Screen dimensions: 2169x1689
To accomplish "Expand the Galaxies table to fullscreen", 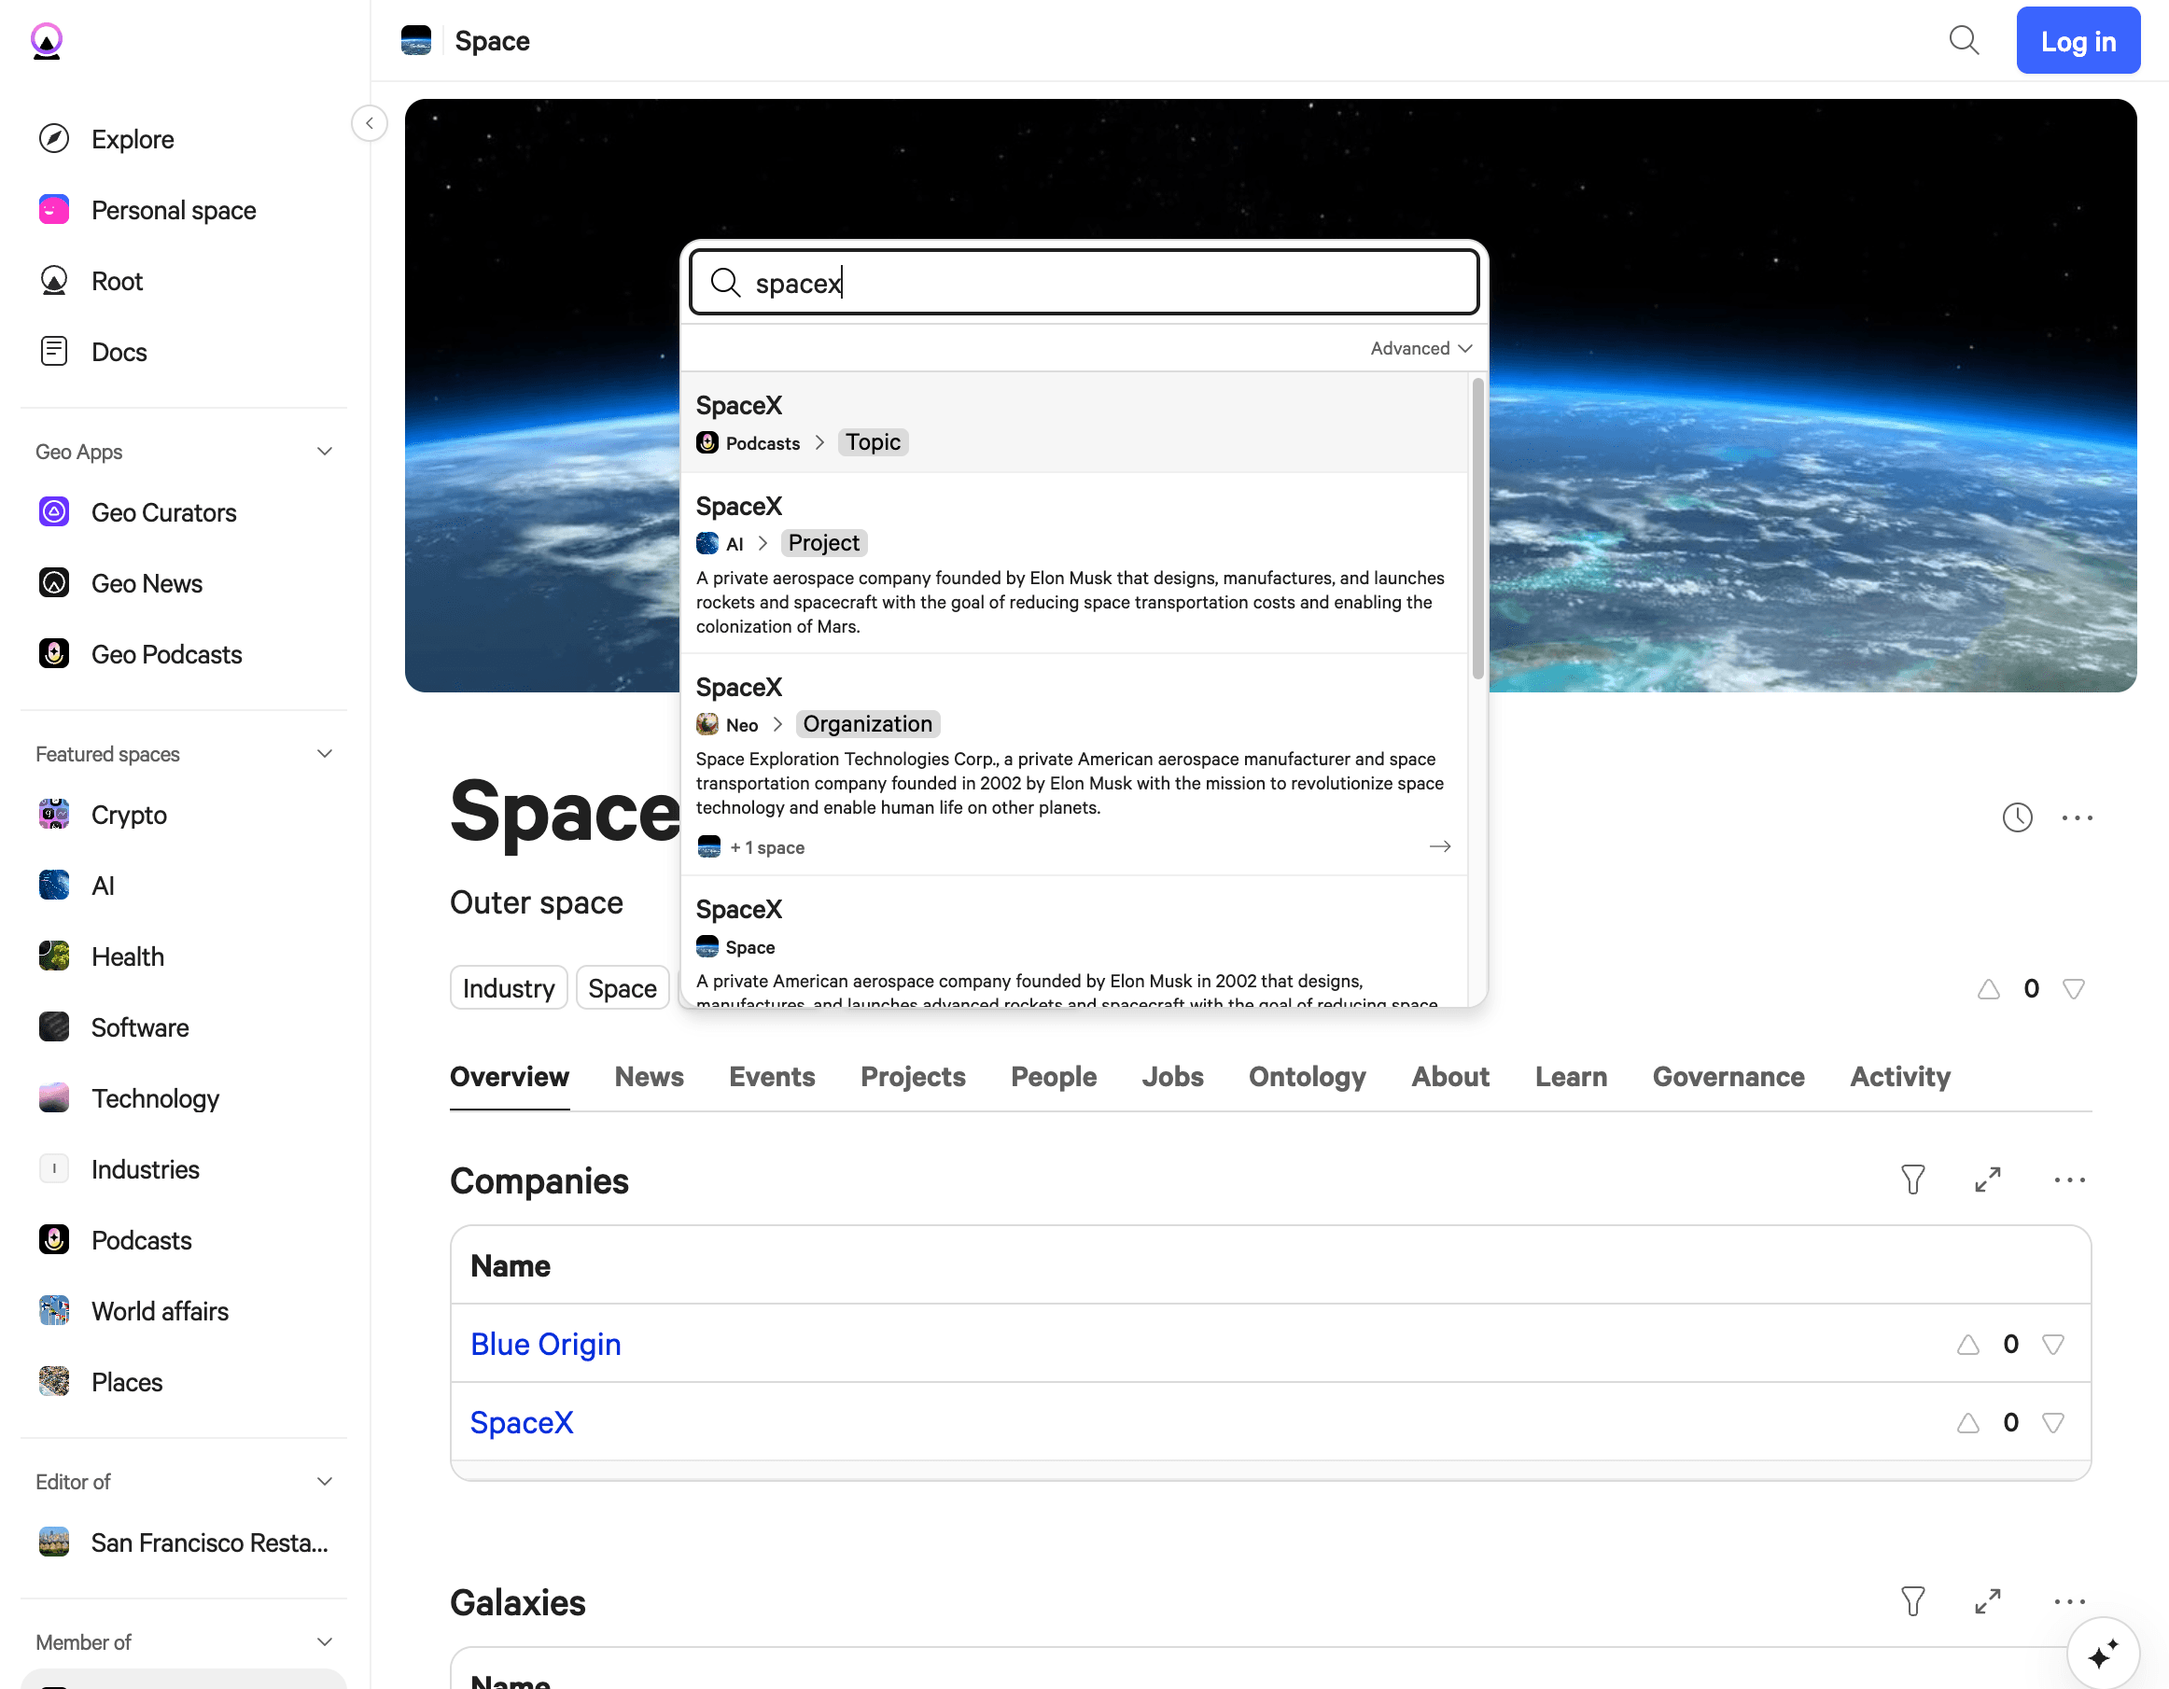I will tap(1987, 1601).
